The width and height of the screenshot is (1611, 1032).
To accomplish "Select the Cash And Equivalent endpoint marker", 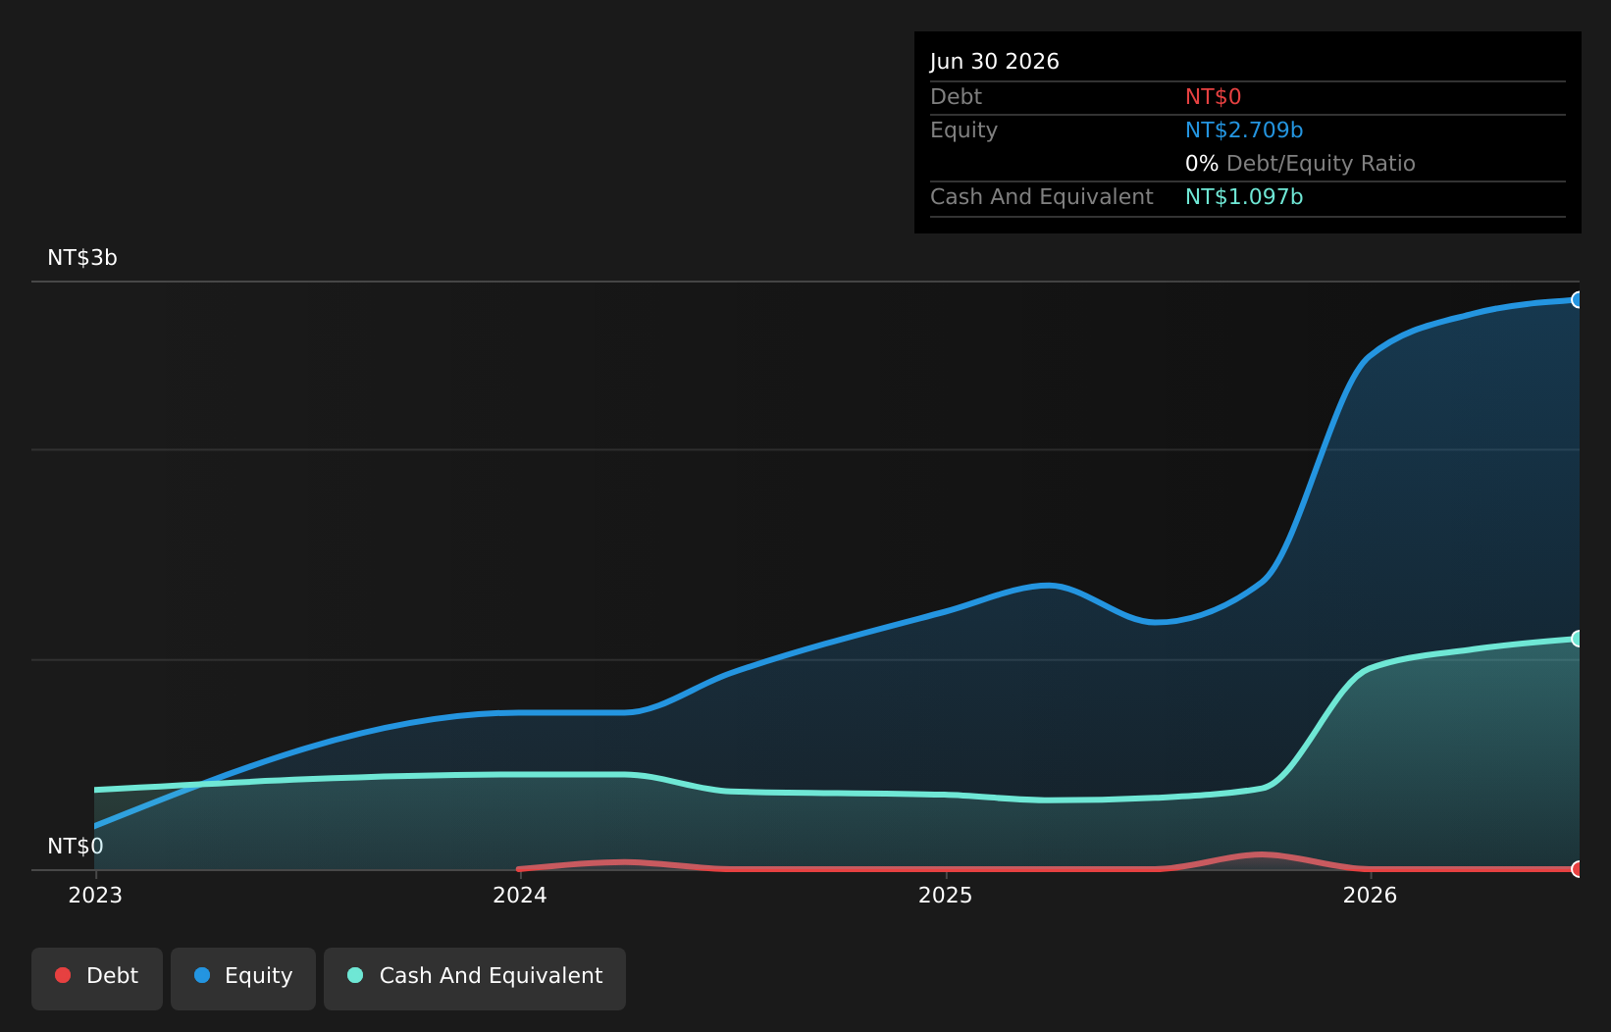I will click(x=1578, y=639).
